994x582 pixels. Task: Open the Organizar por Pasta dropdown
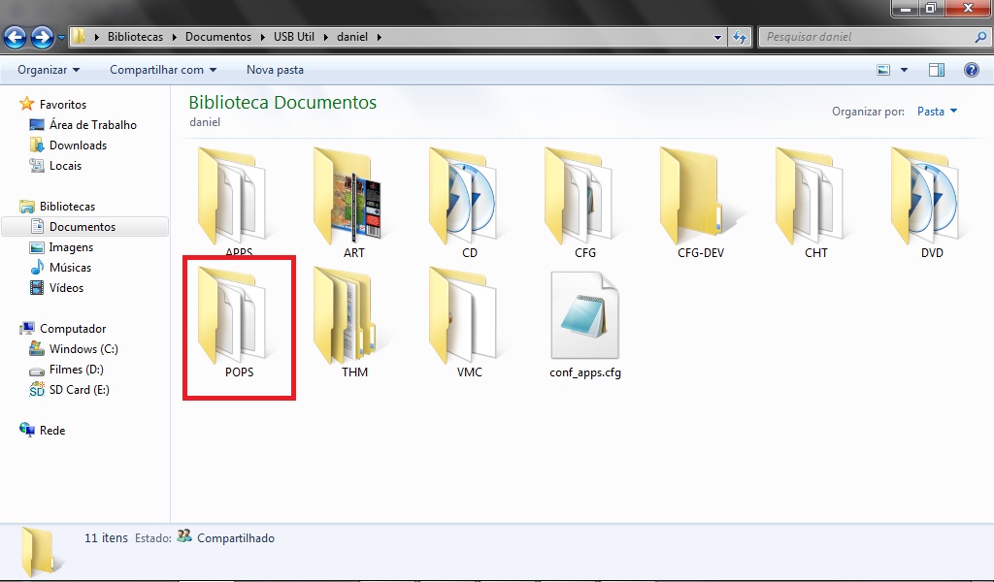(x=937, y=112)
